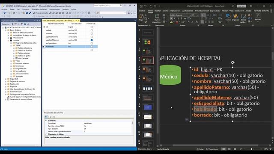
Task: Click the SSMS quick launch search box
Action: click(x=107, y=6)
